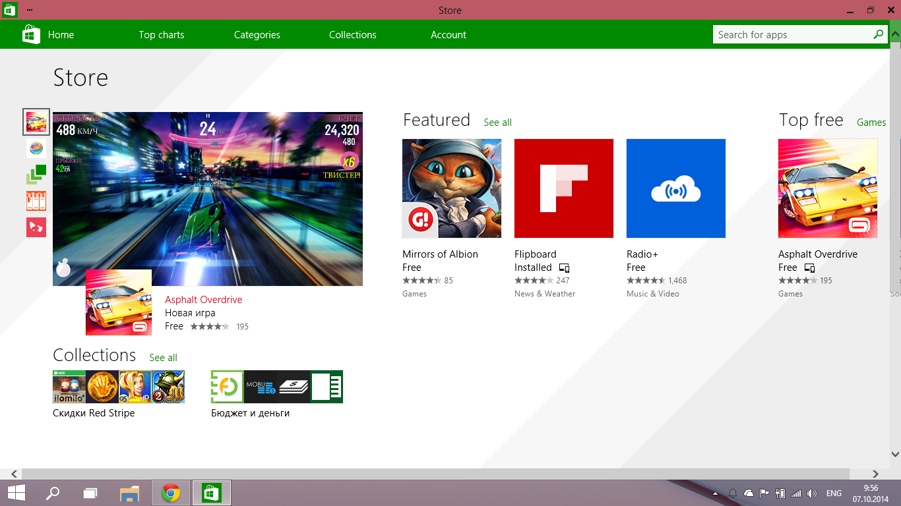901x506 pixels.
Task: Select the Asphalt Overdrive spotlight thumbnail
Action: (x=36, y=122)
